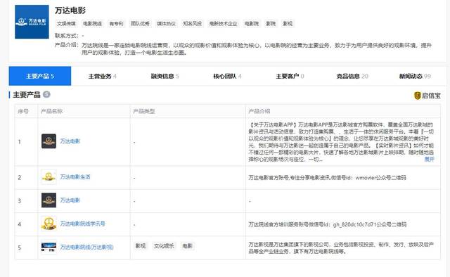Screen dimensions: 450x277
Task: Click the 团队优秀 tag
Action: (140, 23)
